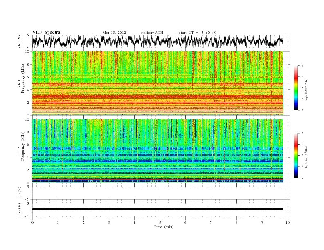Click the ch.1 PSD color scale bar
The width and height of the screenshot is (324, 250).
(296, 88)
